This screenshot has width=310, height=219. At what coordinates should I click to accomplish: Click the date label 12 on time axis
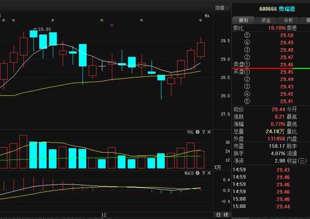(104, 215)
